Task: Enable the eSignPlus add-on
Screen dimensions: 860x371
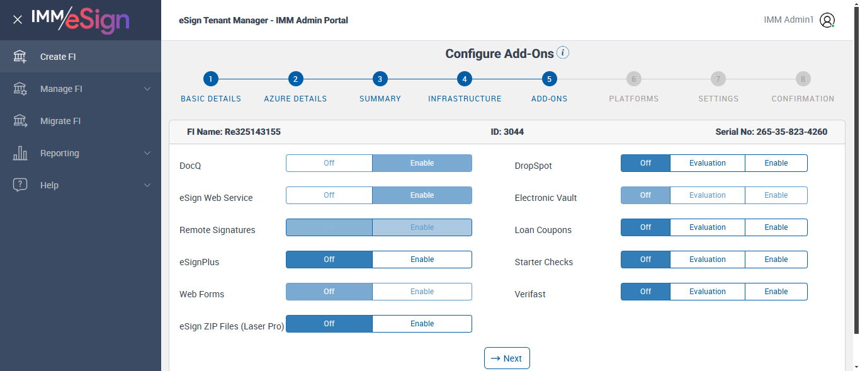Action: coord(422,260)
